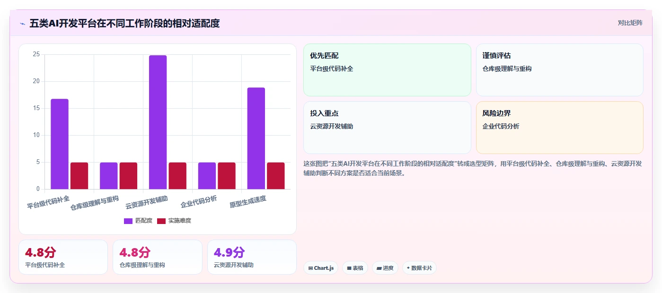This screenshot has height=293, width=662.
Task: Select the purple bar for 原型生成速度
Action: 256,138
